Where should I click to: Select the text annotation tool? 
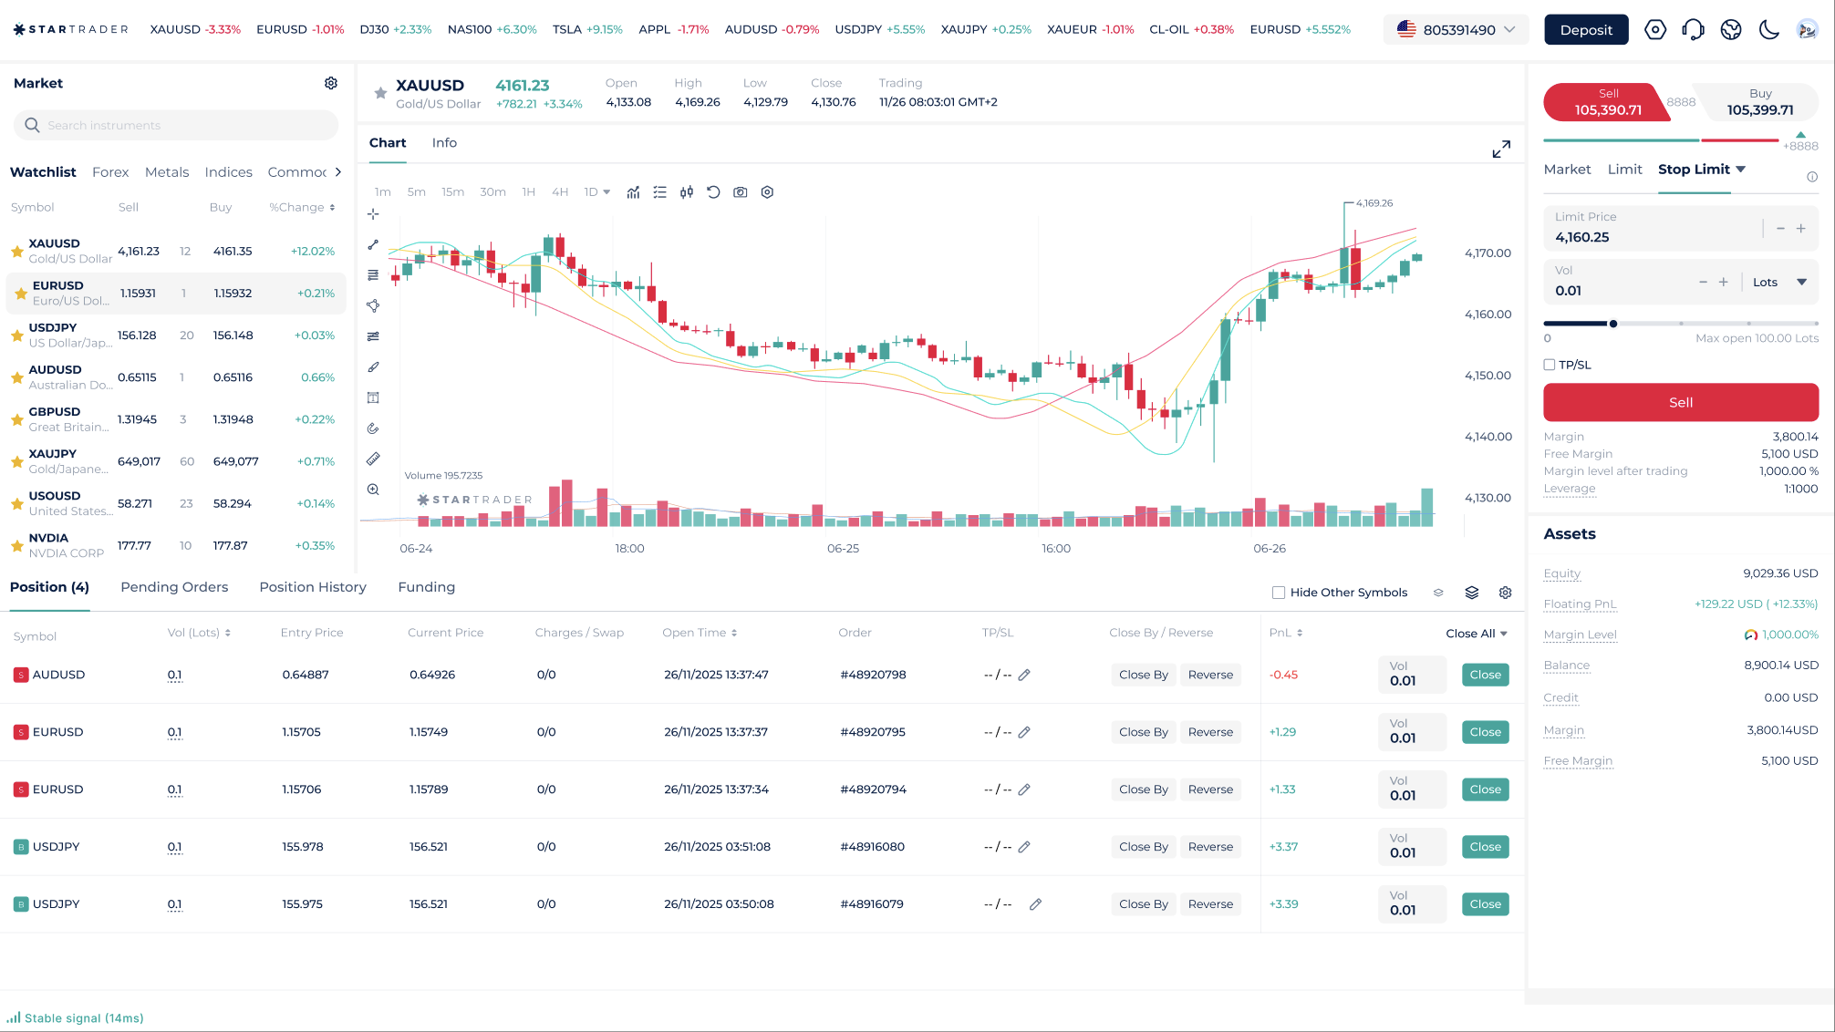click(x=373, y=397)
